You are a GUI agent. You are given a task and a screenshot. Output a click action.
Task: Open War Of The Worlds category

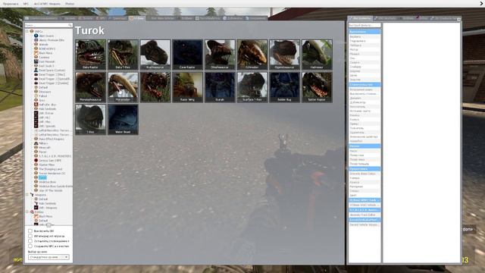coord(51,190)
